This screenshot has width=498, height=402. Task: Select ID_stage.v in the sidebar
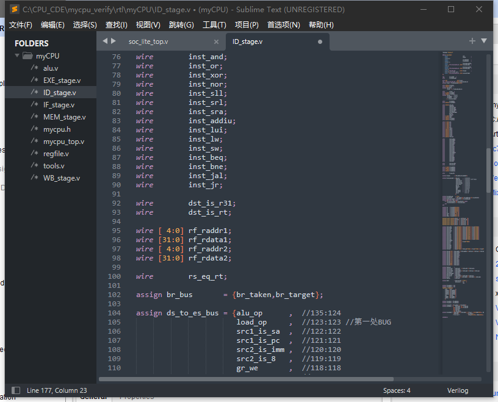59,93
